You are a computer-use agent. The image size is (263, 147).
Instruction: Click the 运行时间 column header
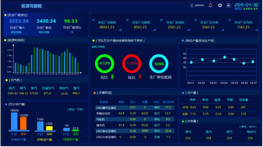pyautogui.click(x=168, y=102)
